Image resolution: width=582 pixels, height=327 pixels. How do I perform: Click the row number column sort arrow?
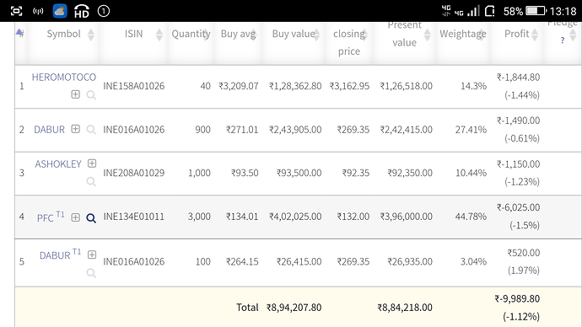pyautogui.click(x=20, y=33)
